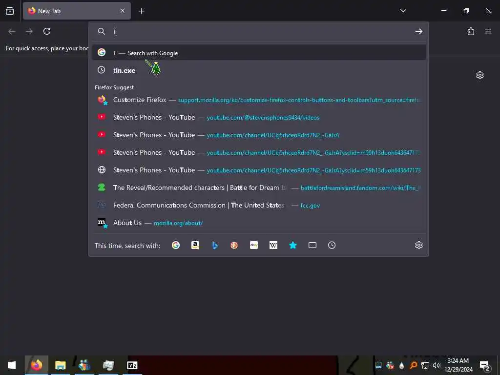Open the Firefox application menu
This screenshot has height=375, width=500.
(x=488, y=31)
